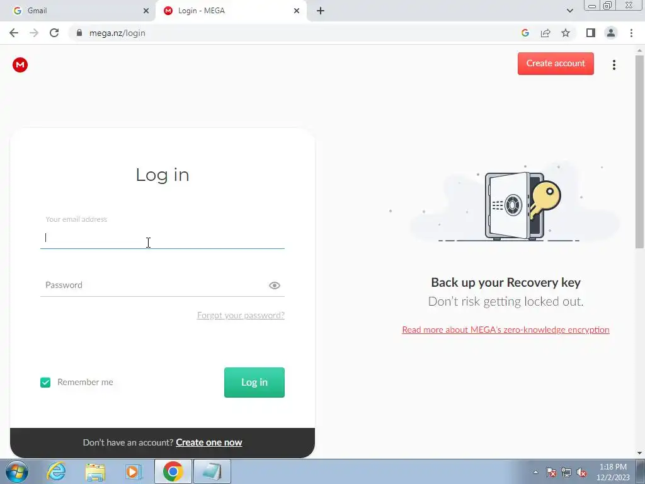Screen dimensions: 645x484
Task: Click the MEGA logo icon
Action: pyautogui.click(x=20, y=65)
